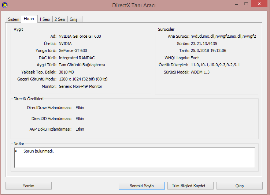Exit using the Çıkış button
Screen dimensions: 270x195
[239, 186]
